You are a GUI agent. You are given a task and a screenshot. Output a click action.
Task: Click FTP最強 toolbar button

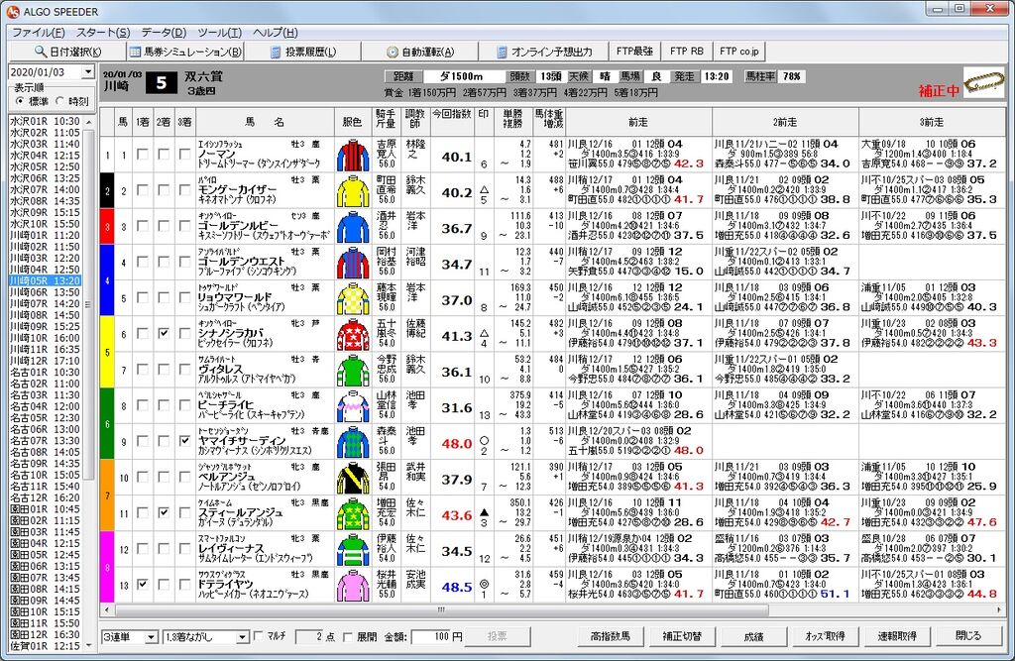pyautogui.click(x=634, y=51)
